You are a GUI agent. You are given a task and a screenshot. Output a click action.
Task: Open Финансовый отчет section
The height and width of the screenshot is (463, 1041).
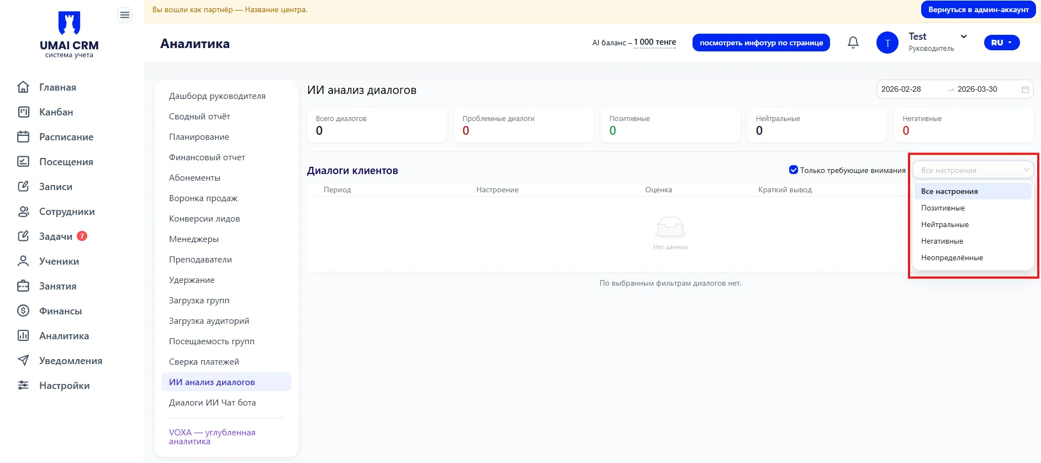pyautogui.click(x=207, y=157)
